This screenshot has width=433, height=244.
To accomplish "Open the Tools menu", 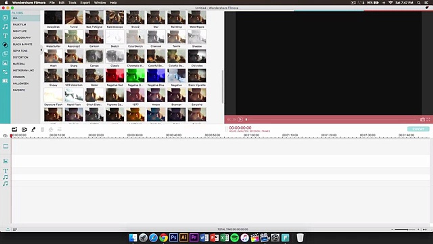I will pos(72,3).
